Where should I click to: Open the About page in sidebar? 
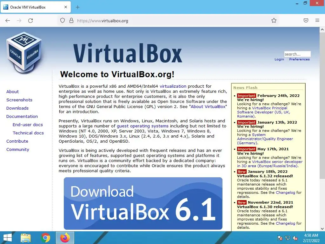click(x=12, y=92)
